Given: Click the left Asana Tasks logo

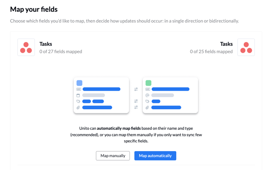Looking at the screenshot, I should click(x=26, y=47).
